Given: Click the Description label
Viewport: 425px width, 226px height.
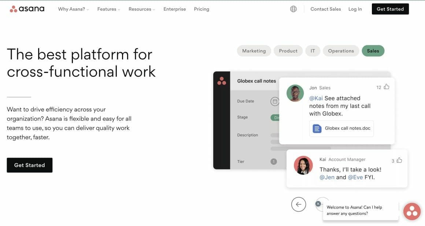Looking at the screenshot, I should [x=247, y=135].
